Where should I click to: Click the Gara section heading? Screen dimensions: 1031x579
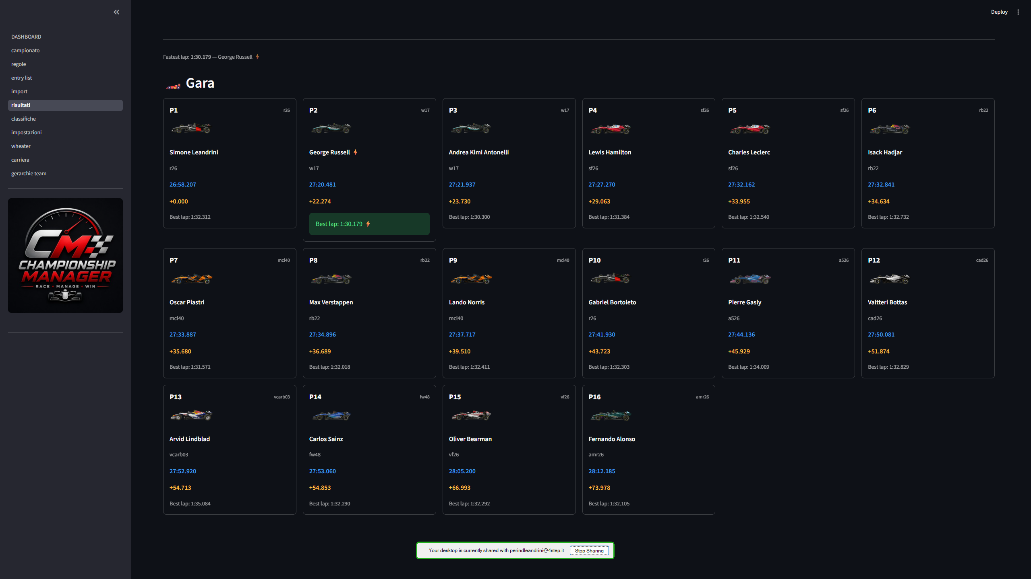click(200, 83)
